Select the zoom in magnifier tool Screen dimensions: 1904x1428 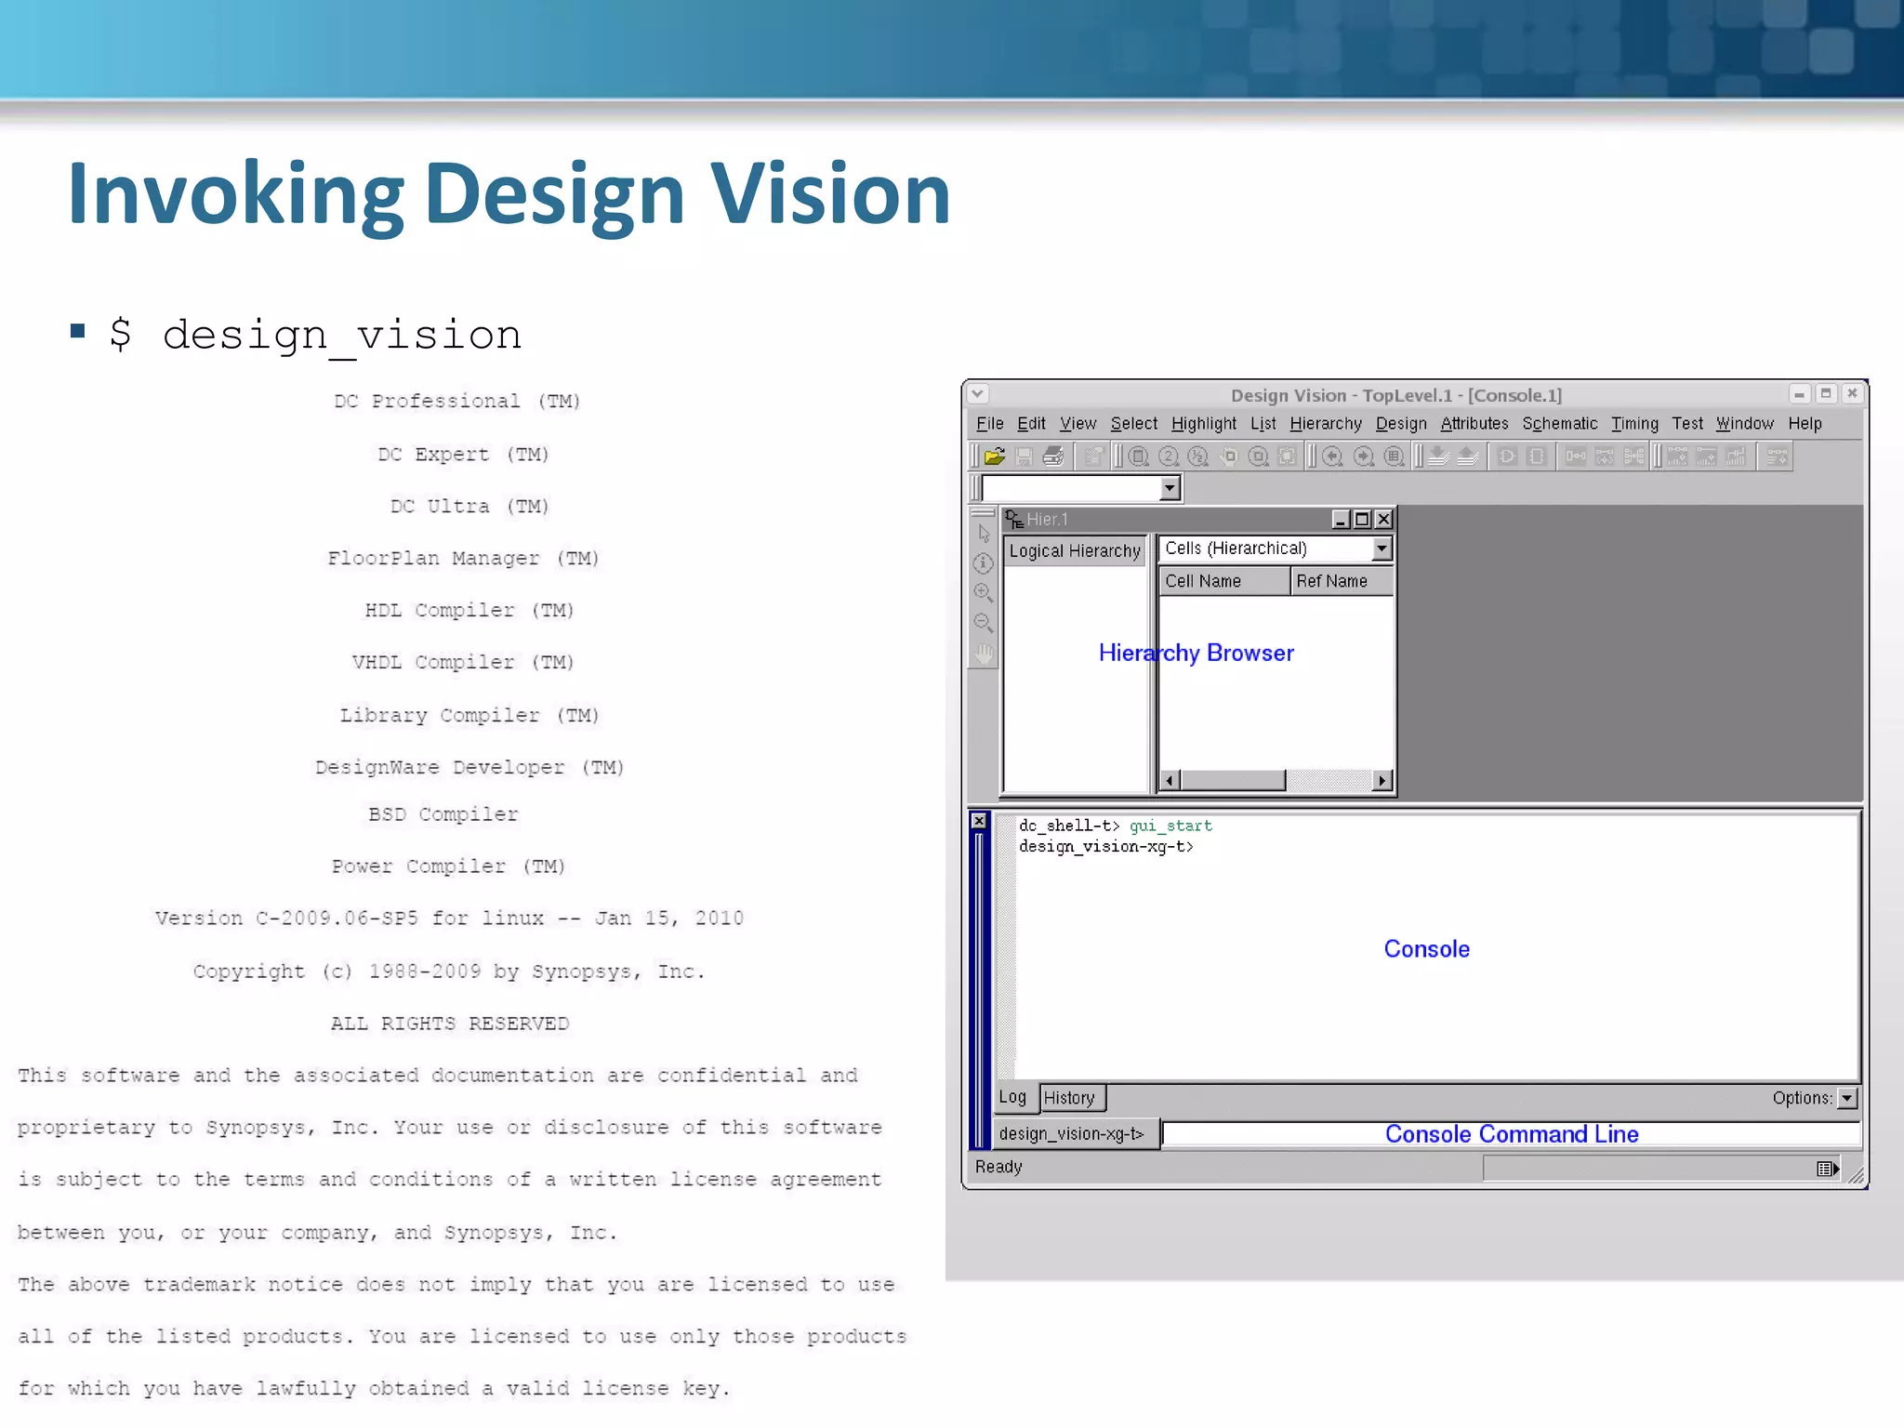point(984,593)
